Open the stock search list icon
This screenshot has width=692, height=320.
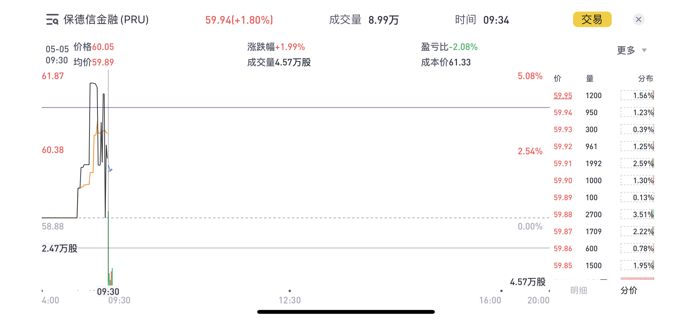[52, 20]
